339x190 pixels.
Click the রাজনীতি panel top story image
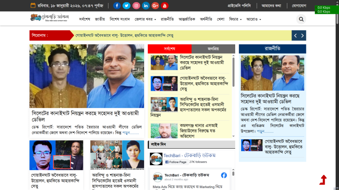272,73
